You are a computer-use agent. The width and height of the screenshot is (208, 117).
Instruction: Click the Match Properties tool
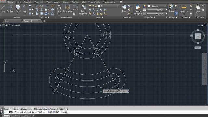click(138, 9)
